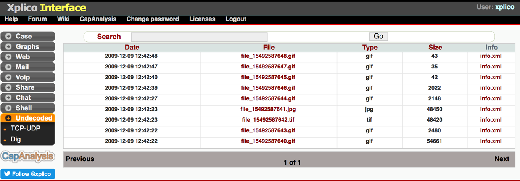The image size is (520, 181).
Task: Expand the Shell sidebar section
Action: [x=27, y=108]
